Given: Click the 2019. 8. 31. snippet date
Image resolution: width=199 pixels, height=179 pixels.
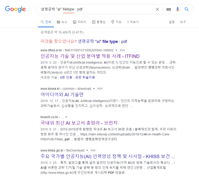Looking at the screenshot, I should coord(49,129).
